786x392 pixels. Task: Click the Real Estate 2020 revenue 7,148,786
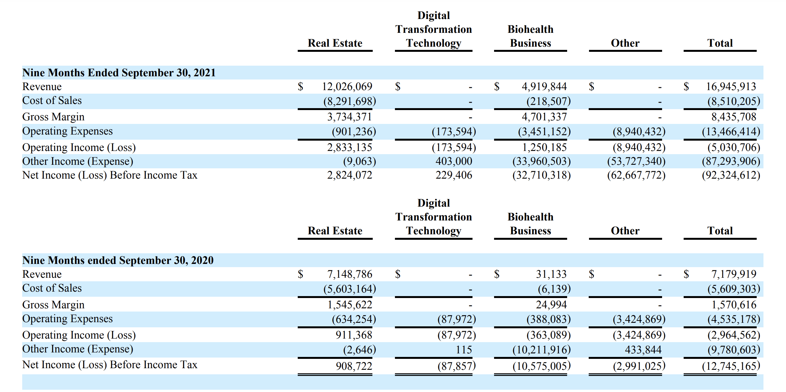tap(350, 274)
